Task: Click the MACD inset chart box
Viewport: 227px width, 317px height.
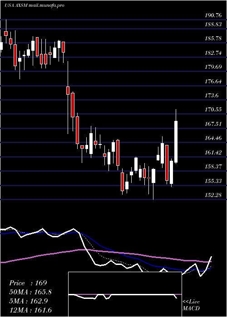Action: pyautogui.click(x=125, y=294)
